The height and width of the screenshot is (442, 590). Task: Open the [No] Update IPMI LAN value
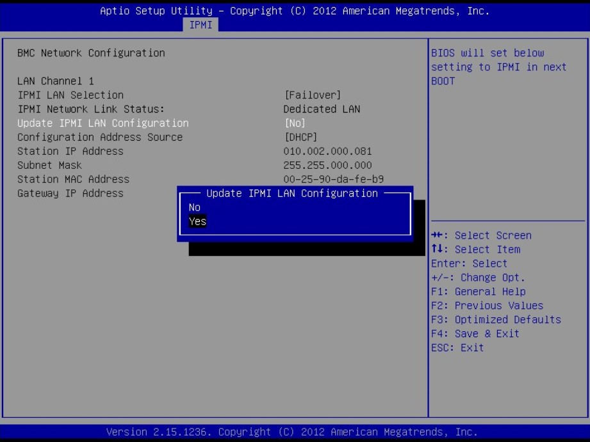coord(295,123)
